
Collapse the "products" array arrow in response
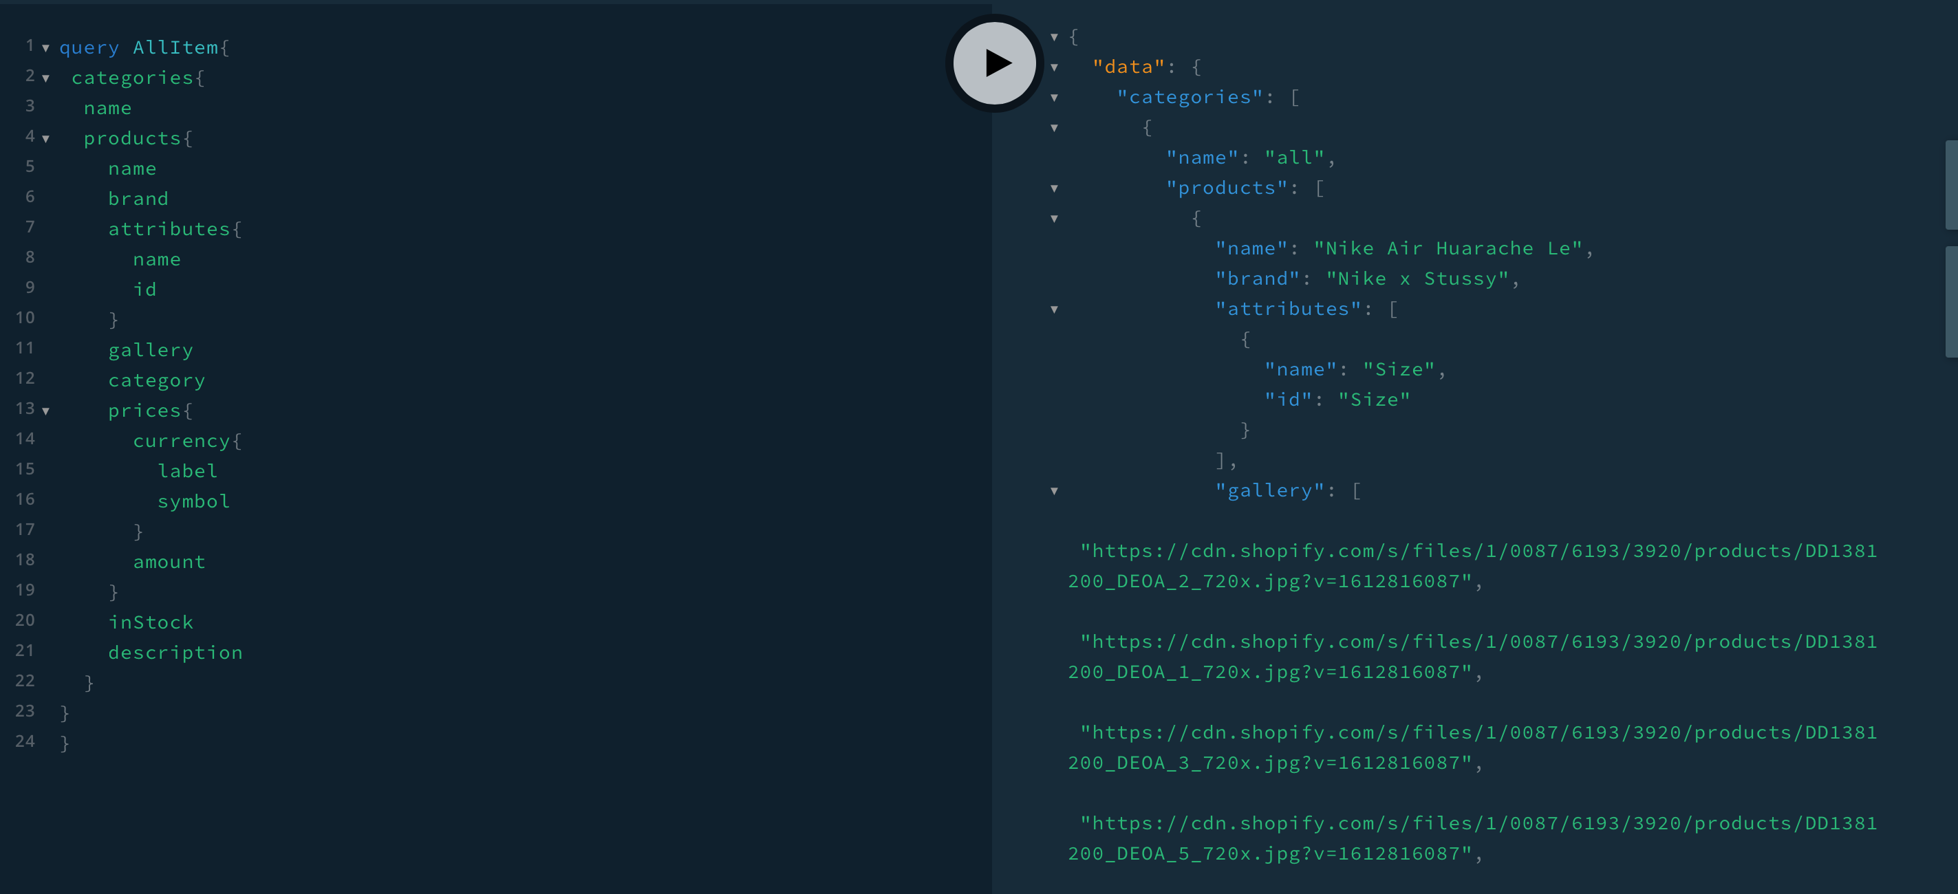(1054, 188)
